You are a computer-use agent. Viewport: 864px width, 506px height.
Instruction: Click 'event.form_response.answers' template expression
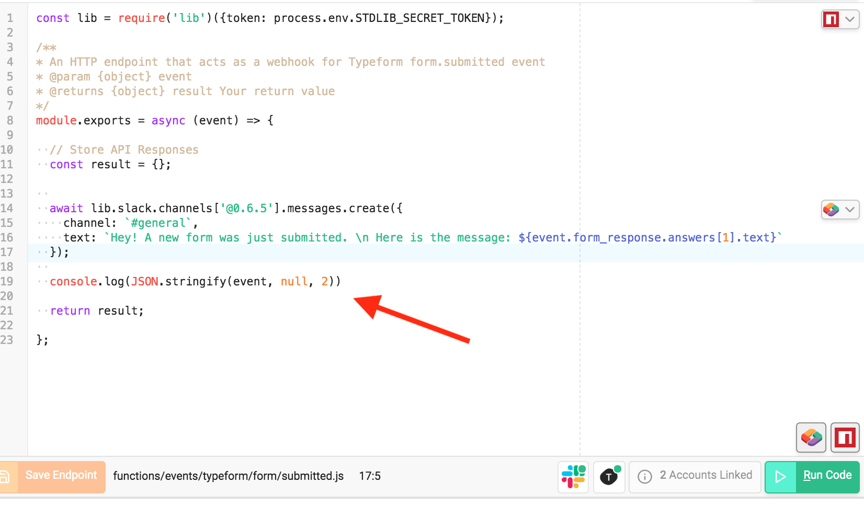(x=623, y=237)
